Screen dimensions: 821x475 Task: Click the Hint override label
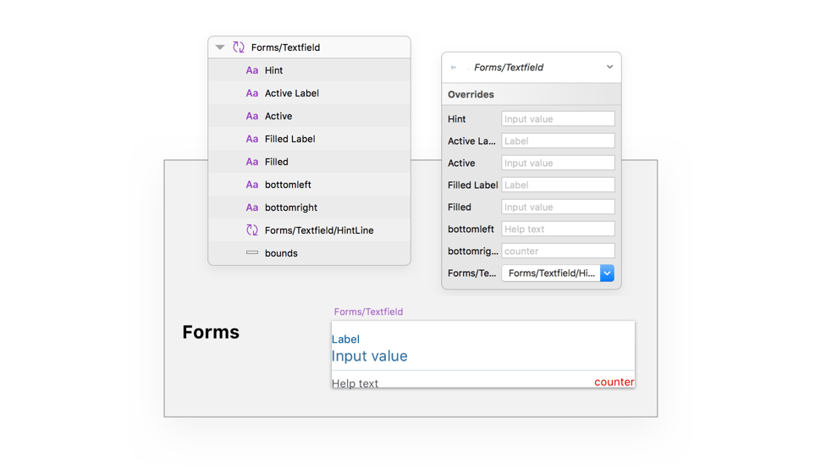(456, 119)
